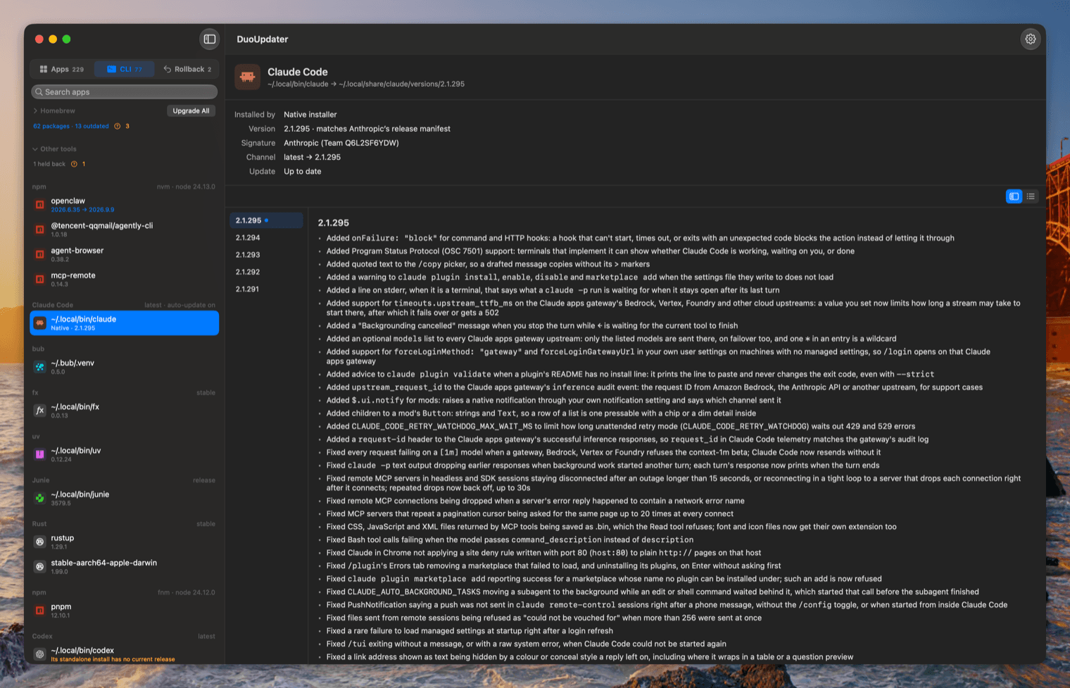Click the Rust icon beside rustup
The width and height of the screenshot is (1070, 688).
coord(40,542)
